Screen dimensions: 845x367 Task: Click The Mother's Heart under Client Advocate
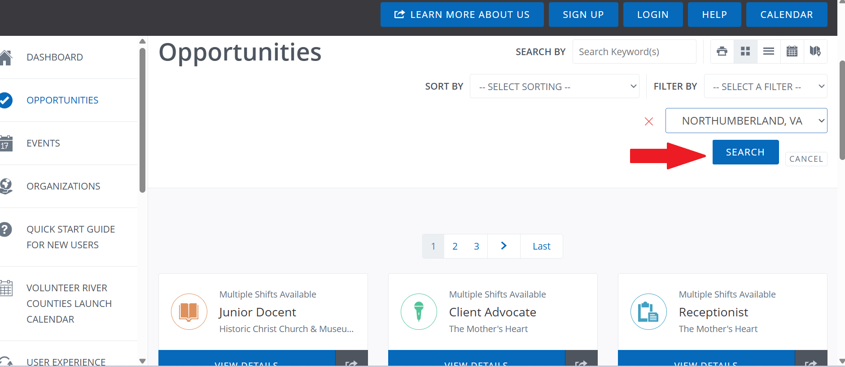pos(488,329)
